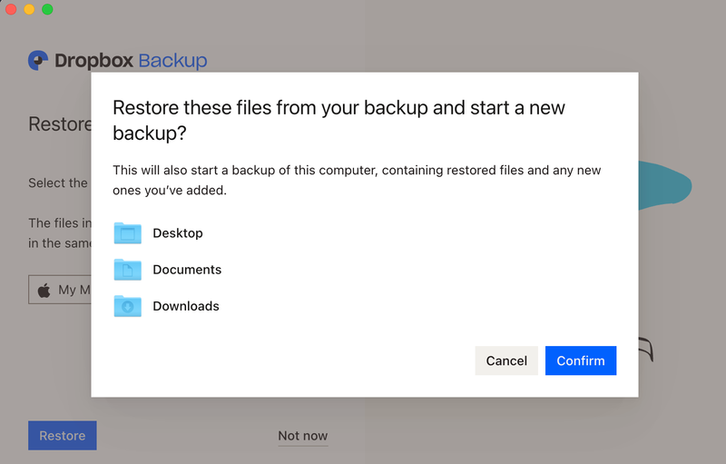
Task: Click the Dropbox logo icon
Action: pyautogui.click(x=38, y=61)
